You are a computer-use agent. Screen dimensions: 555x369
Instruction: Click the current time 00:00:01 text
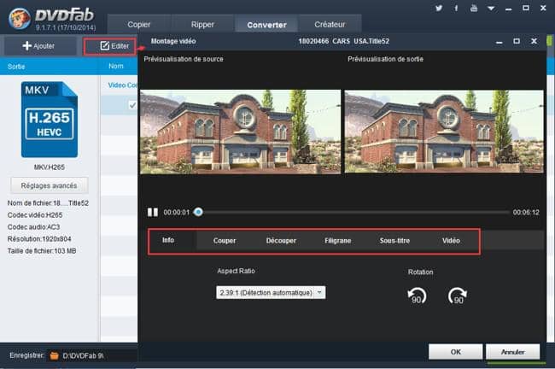(x=176, y=213)
